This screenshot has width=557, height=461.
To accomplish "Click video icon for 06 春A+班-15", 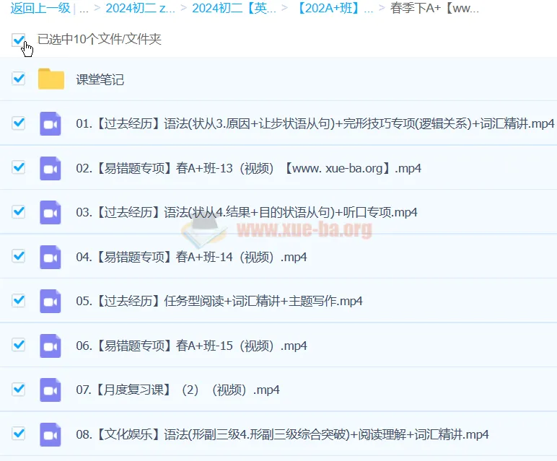I will (51, 346).
